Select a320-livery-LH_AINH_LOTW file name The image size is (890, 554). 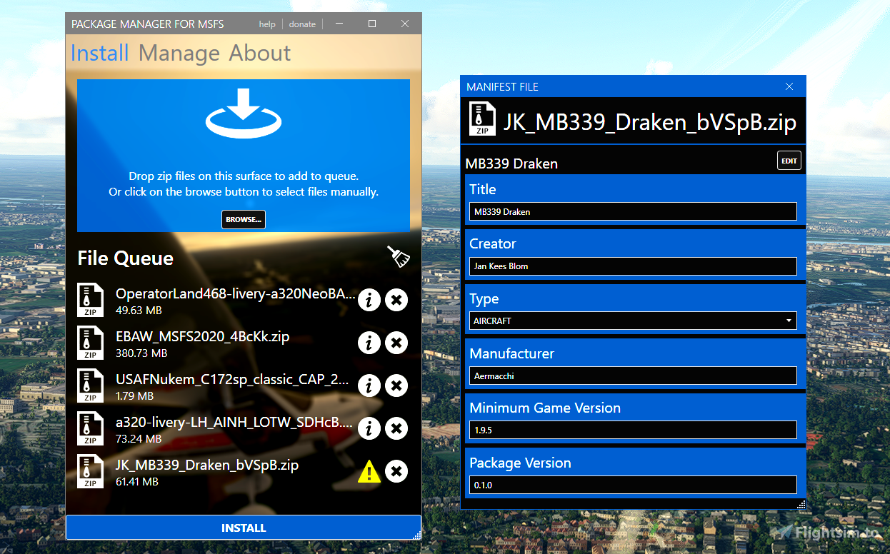click(234, 422)
